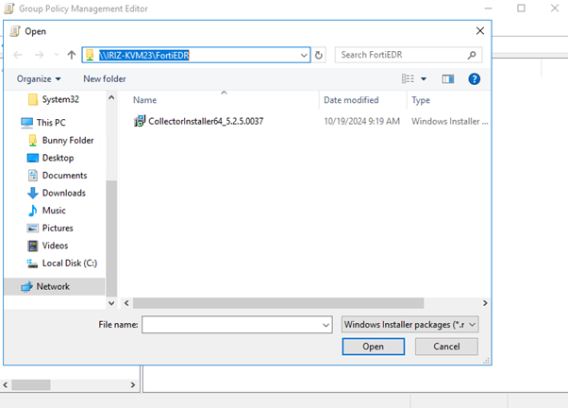Open the Windows Installer packages file type dropdown
This screenshot has width=568, height=408.
(409, 325)
